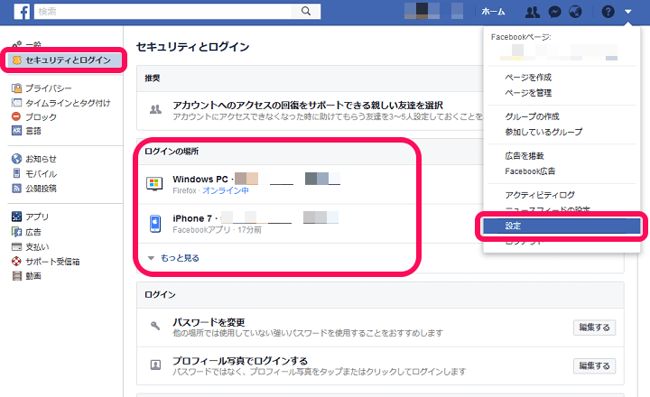Click the Windows PC device icon
650x397 pixels.
154,183
